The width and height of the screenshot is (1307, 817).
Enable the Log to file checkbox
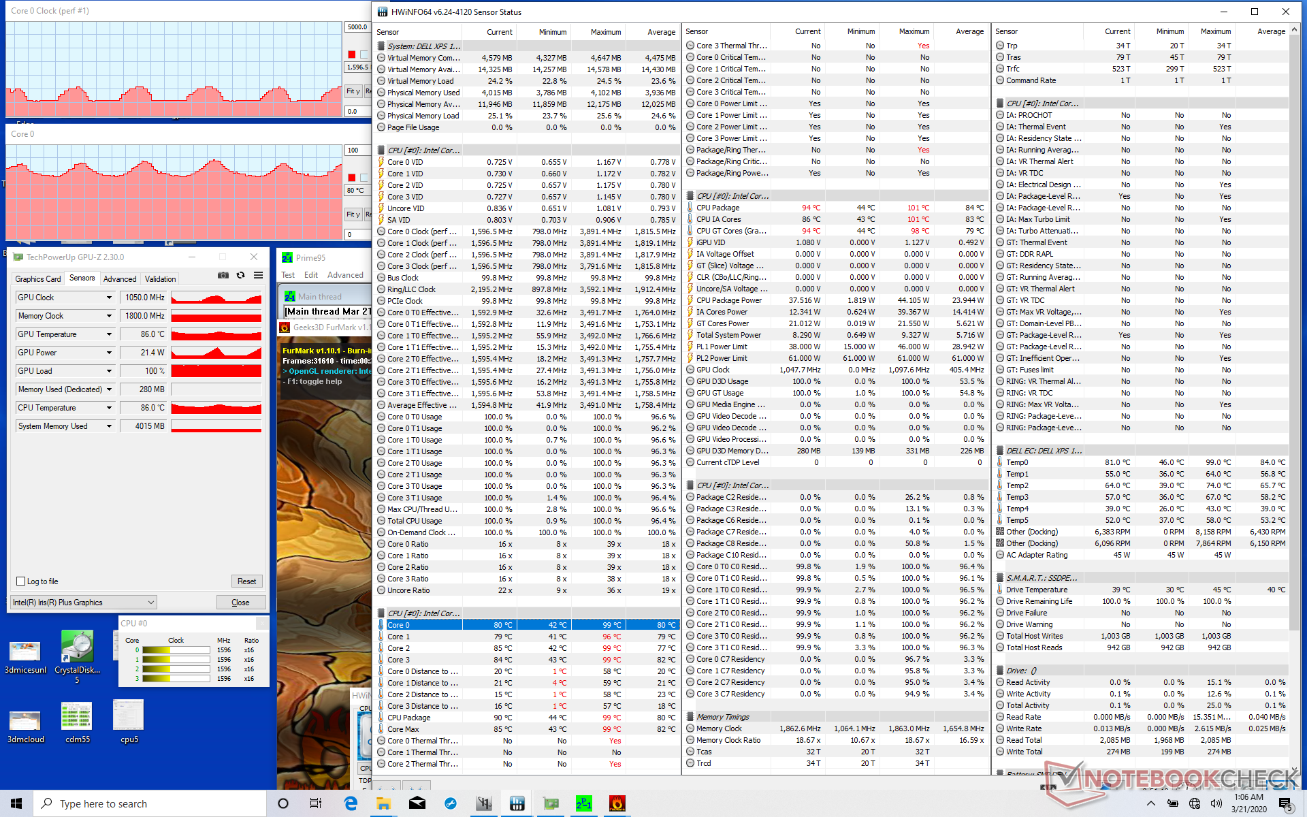(21, 581)
